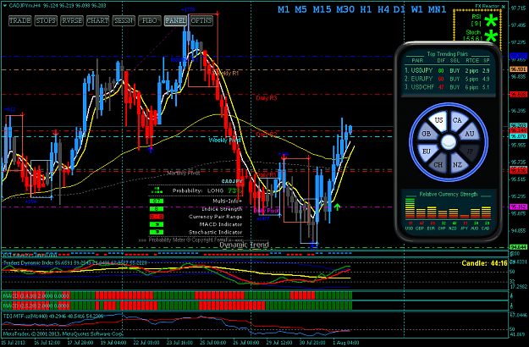The image size is (529, 347).
Task: Select the US segment on currency wheel
Action: [438, 120]
